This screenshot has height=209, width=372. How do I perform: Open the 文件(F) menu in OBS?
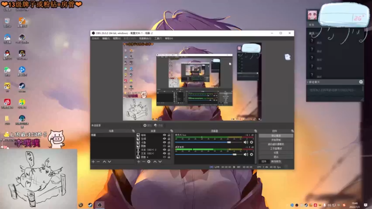[x=95, y=39]
